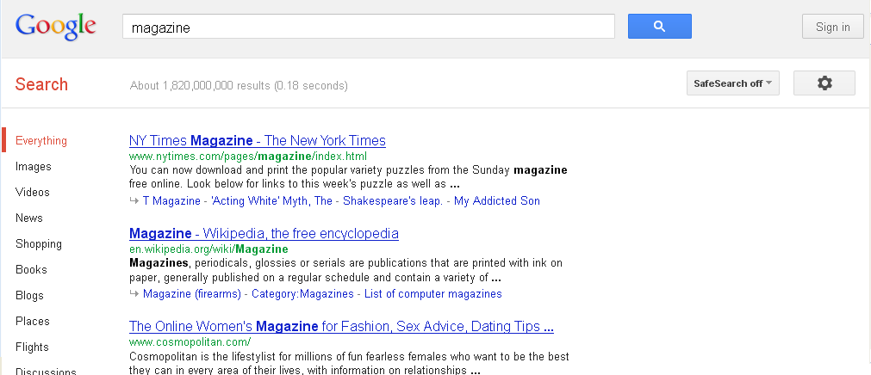
Task: Switch to Shopping results
Action: pyautogui.click(x=38, y=243)
